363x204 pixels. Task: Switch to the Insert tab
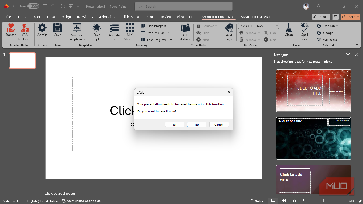click(x=37, y=17)
